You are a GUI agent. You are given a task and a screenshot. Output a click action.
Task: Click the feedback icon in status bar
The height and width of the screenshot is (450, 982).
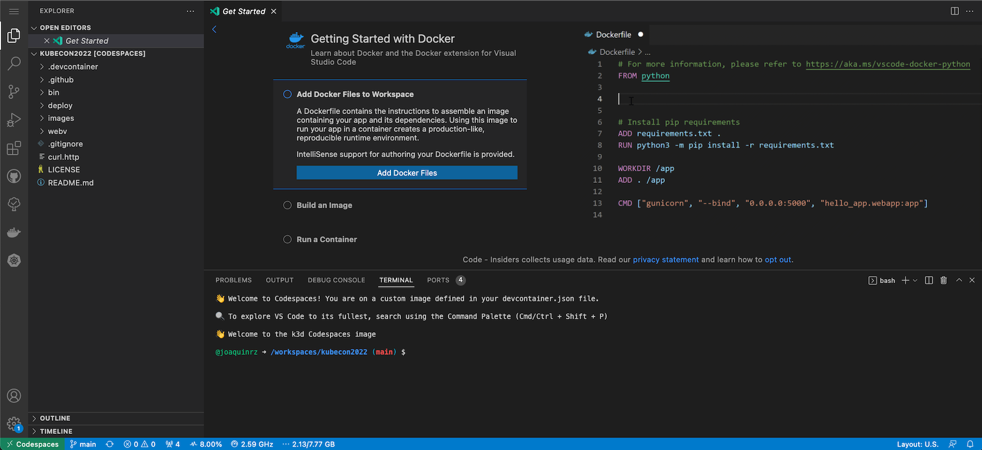(x=952, y=444)
